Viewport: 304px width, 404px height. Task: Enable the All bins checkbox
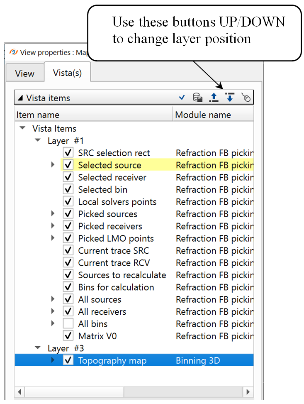(x=69, y=324)
